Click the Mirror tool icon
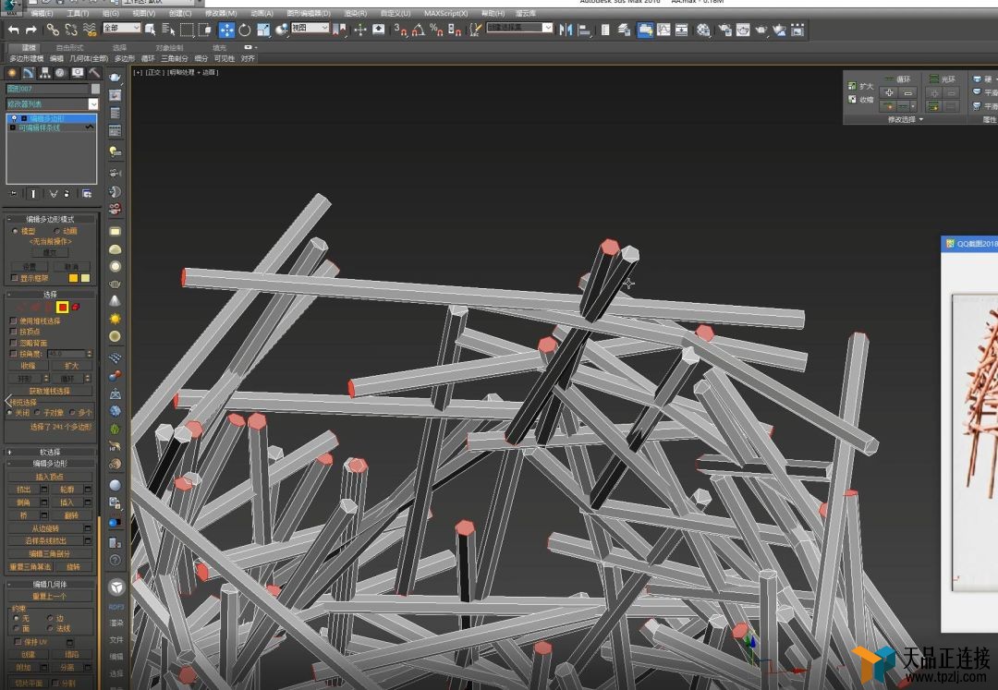 tap(566, 30)
